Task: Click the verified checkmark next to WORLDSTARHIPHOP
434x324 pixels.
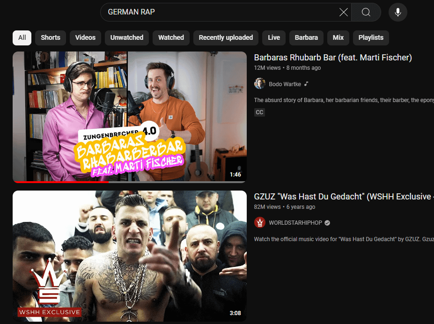Action: (x=327, y=223)
